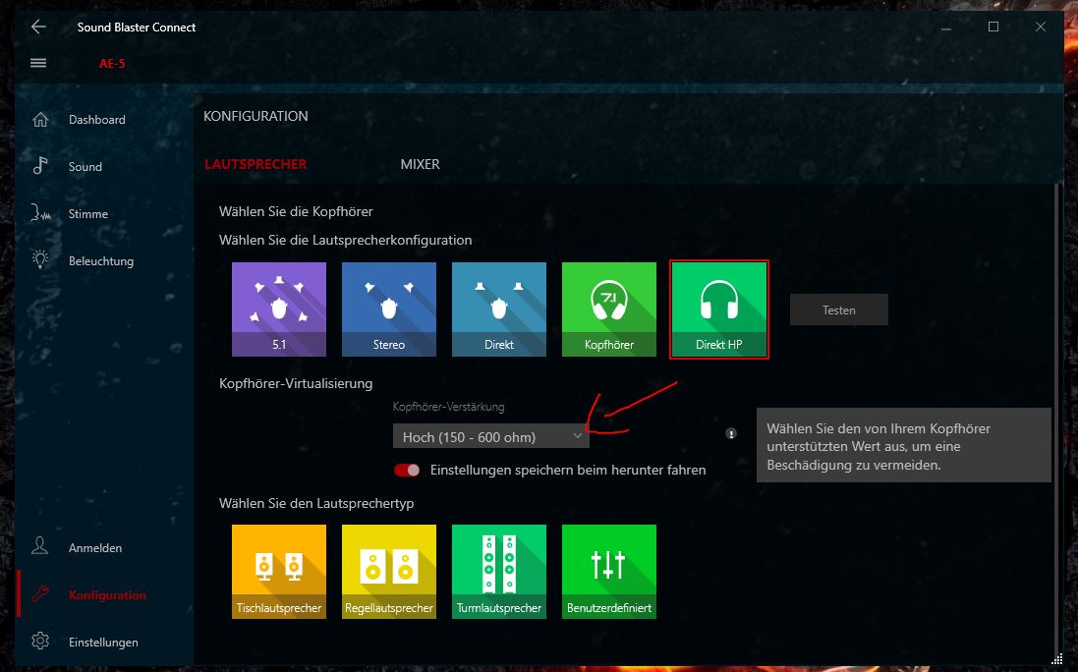Screen dimensions: 1078x672
Task: Click the Kopfhörer-Virtualisierung label
Action: (296, 383)
